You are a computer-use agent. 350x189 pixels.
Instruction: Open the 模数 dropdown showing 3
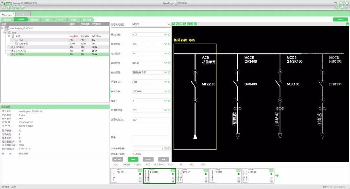tap(165, 101)
